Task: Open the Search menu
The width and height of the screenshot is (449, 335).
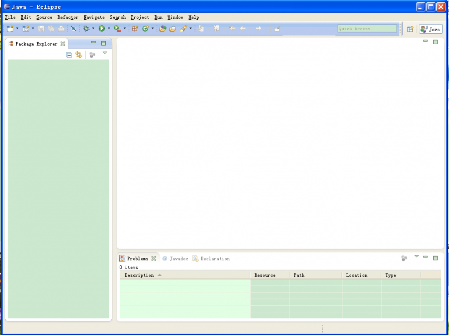Action: (x=118, y=17)
